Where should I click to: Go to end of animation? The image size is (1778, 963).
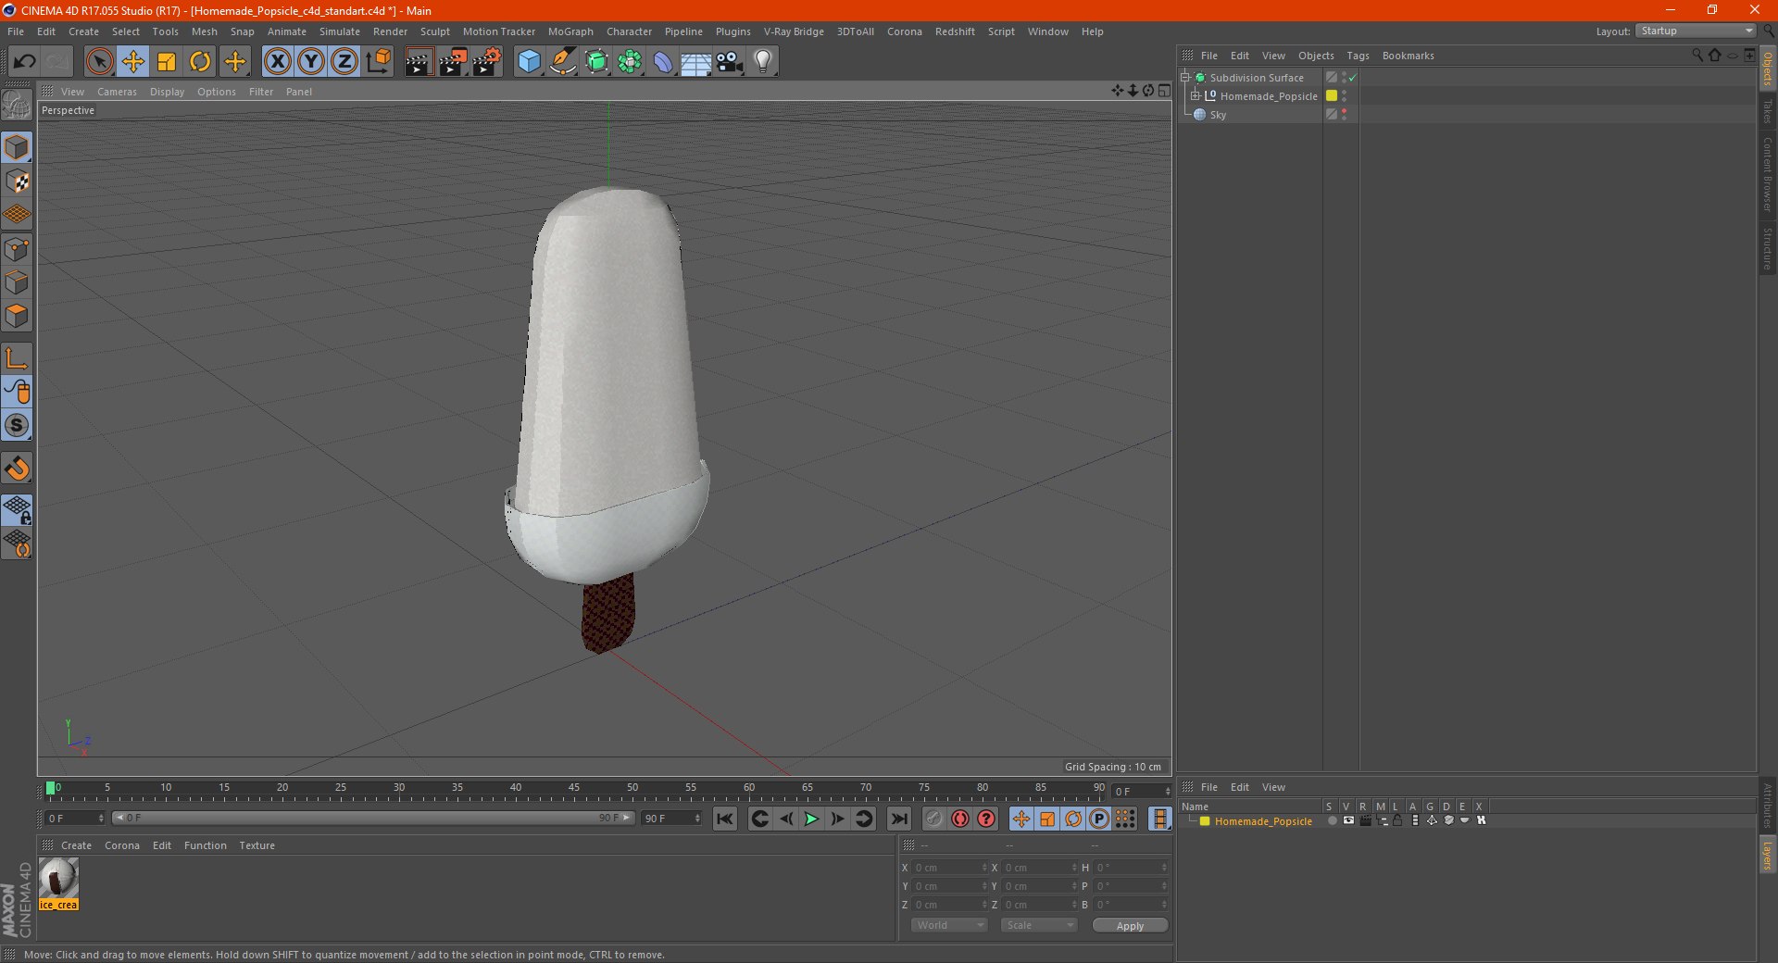pos(898,819)
